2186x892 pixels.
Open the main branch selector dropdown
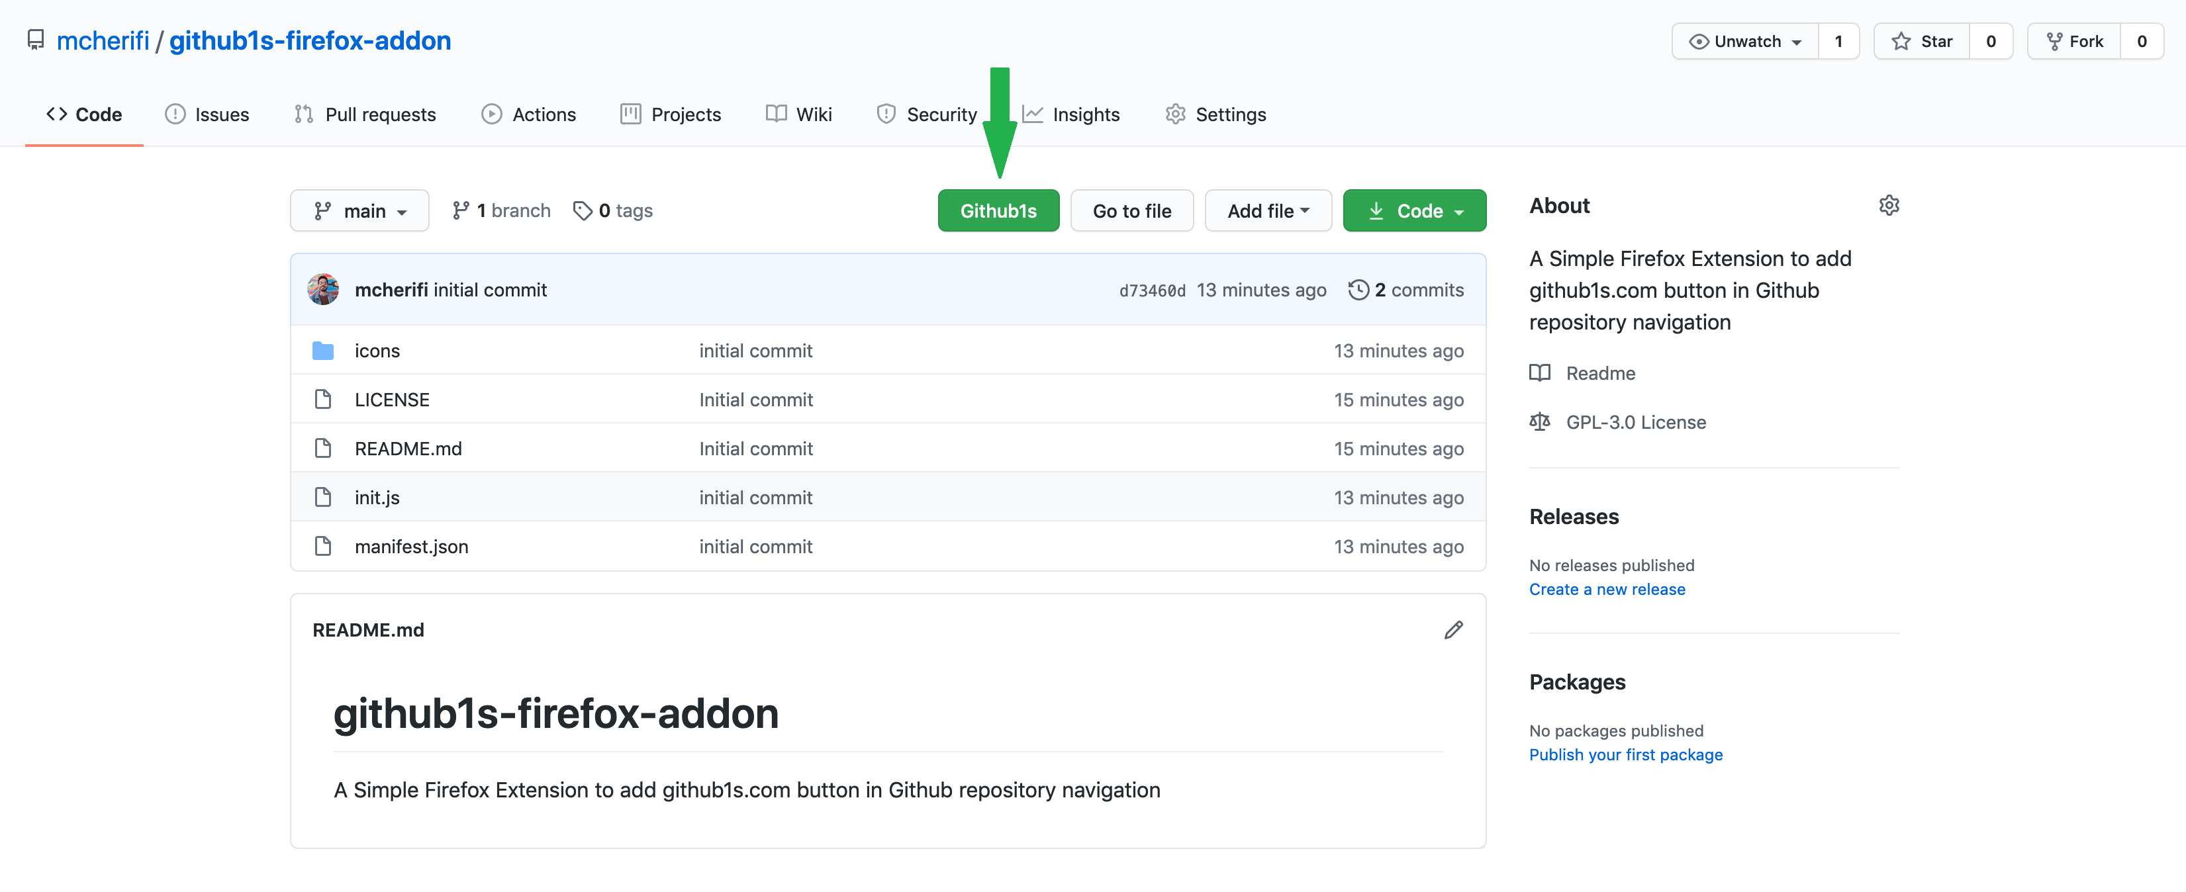[x=359, y=210]
